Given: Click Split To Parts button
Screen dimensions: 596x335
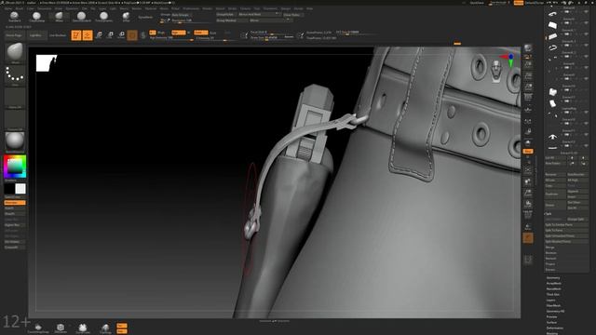Looking at the screenshot, I should click(566, 230).
